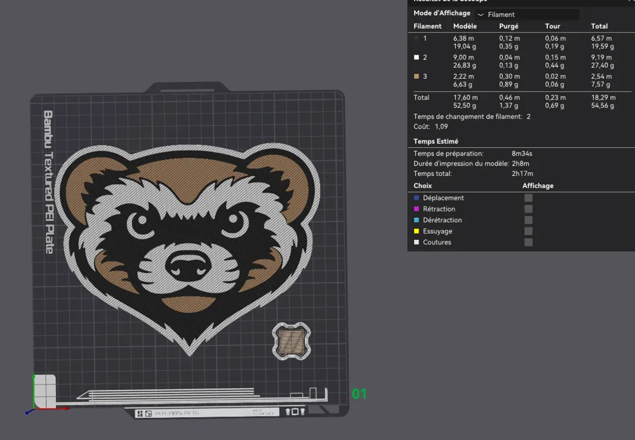Toggle the Dérétraction display checkbox
The width and height of the screenshot is (635, 440).
point(528,220)
